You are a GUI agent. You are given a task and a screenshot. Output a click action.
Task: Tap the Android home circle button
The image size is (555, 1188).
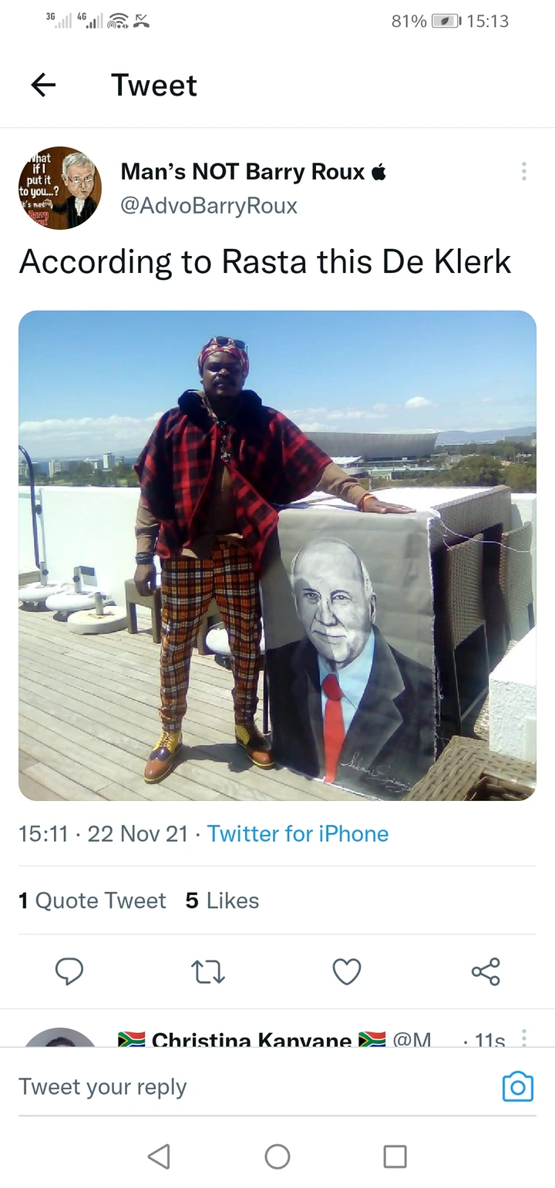(x=277, y=1156)
